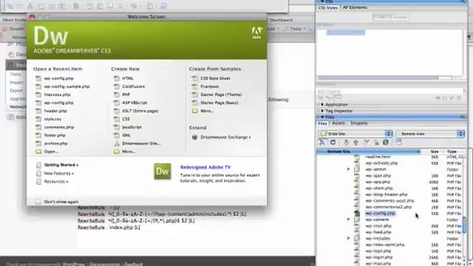Open the New Features link
Image resolution: width=473 pixels, height=266 pixels.
point(59,174)
